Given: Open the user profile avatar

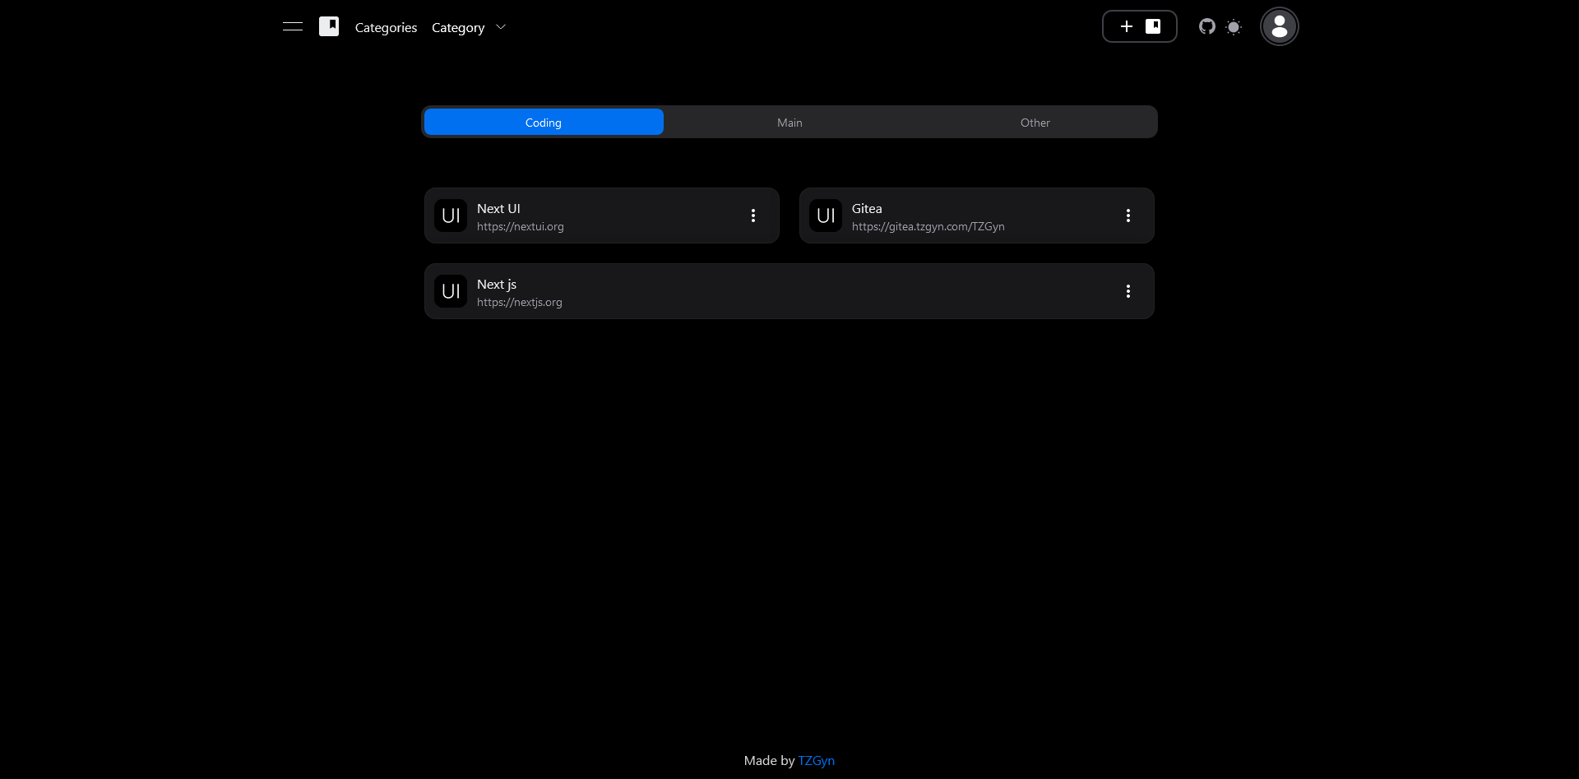Looking at the screenshot, I should click(x=1279, y=26).
